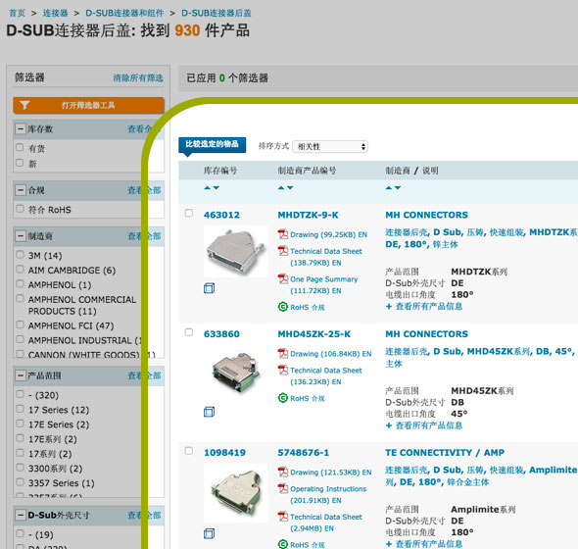
Task: View all options in 合规 section
Action: pyautogui.click(x=144, y=190)
